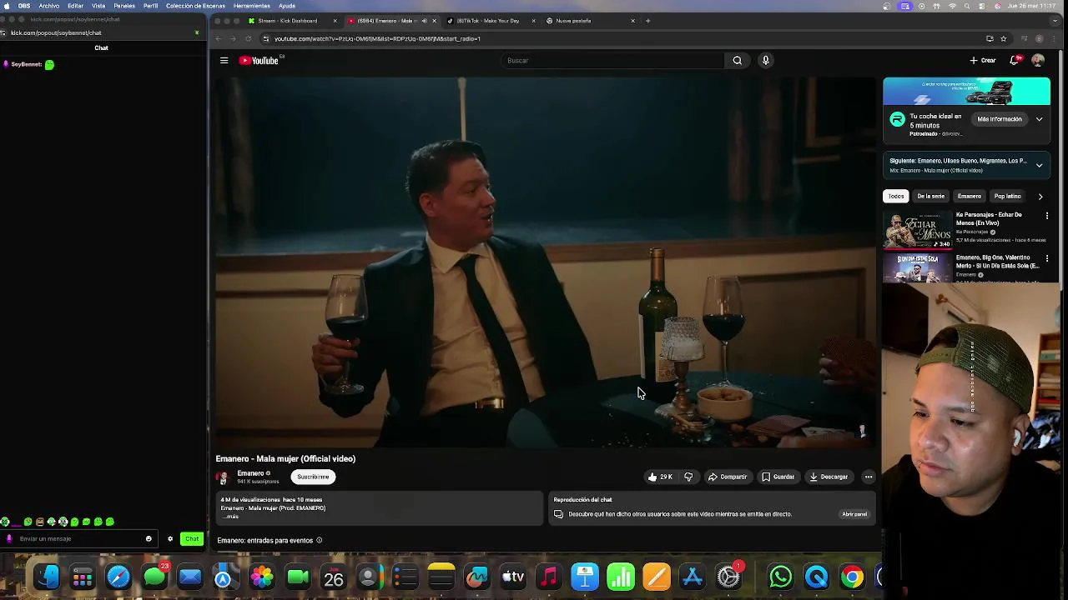Click the Suscribirme button

[x=313, y=477]
